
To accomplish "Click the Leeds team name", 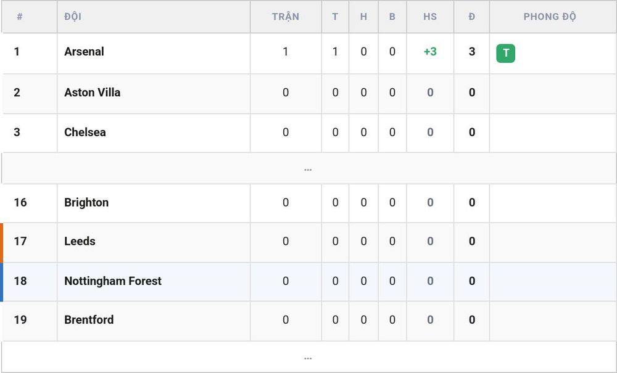I will point(80,241).
